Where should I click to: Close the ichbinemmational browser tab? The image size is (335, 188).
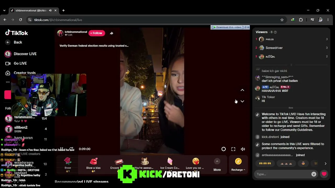[x=55, y=10]
